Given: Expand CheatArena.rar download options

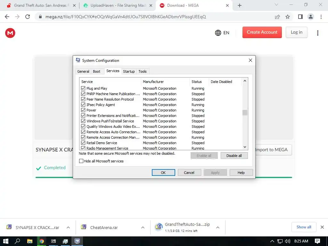Looking at the screenshot, I should [x=143, y=227].
